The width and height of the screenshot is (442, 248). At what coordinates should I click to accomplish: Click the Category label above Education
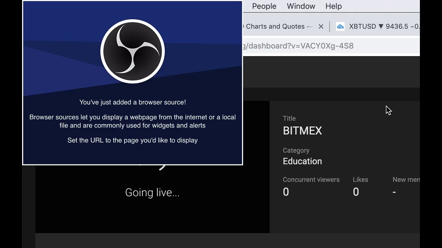tap(296, 151)
